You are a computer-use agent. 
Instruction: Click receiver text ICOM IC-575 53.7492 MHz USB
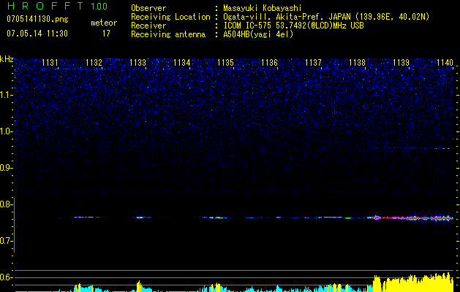coord(293,26)
